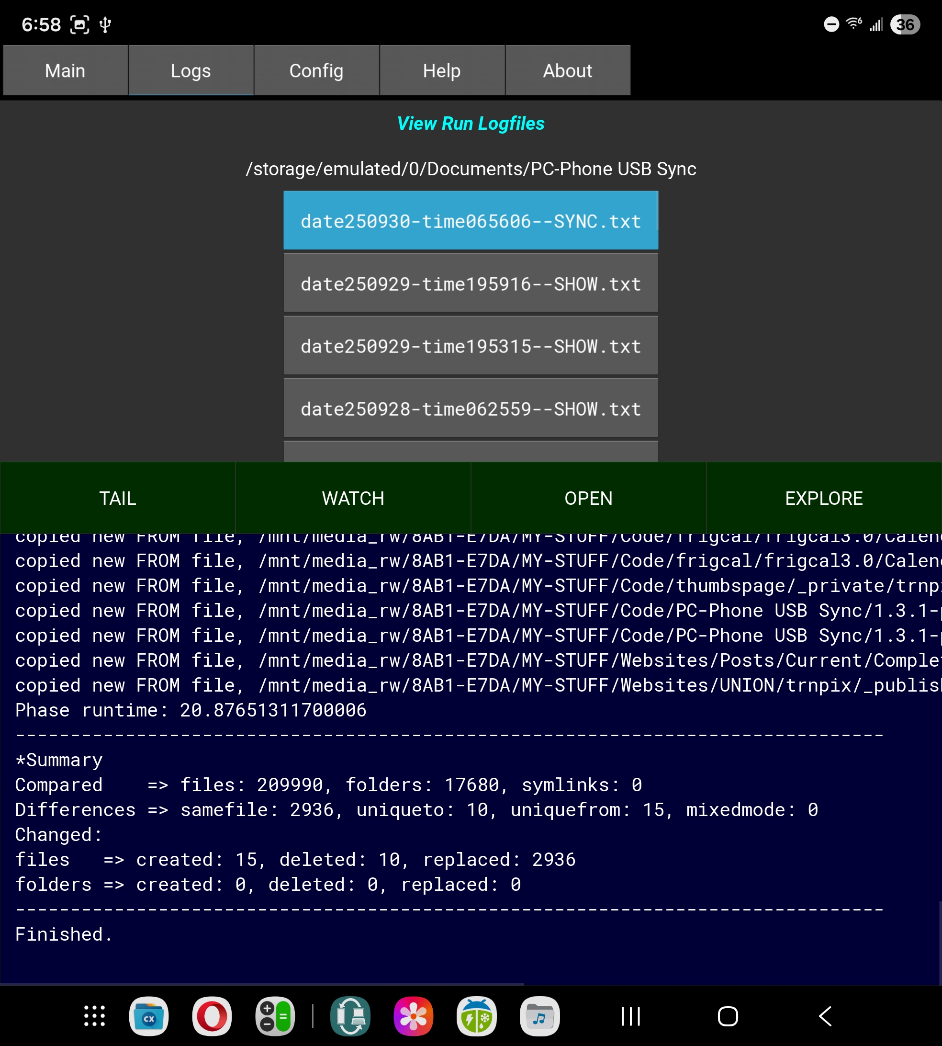Open the Help tab
This screenshot has width=942, height=1046.
(441, 70)
